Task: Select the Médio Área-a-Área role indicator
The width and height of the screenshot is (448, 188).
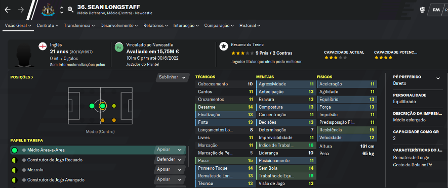Action: coord(14,150)
